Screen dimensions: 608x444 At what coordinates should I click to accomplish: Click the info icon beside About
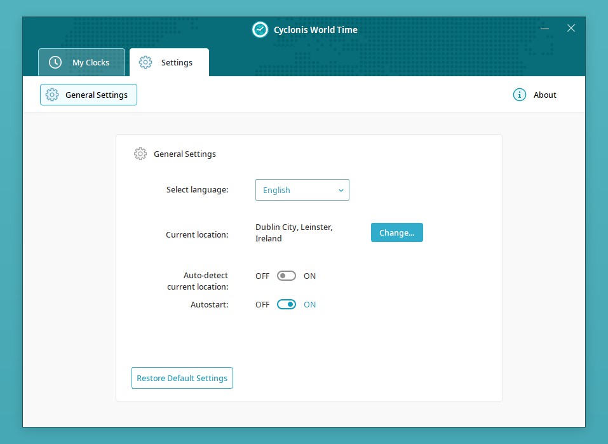519,95
